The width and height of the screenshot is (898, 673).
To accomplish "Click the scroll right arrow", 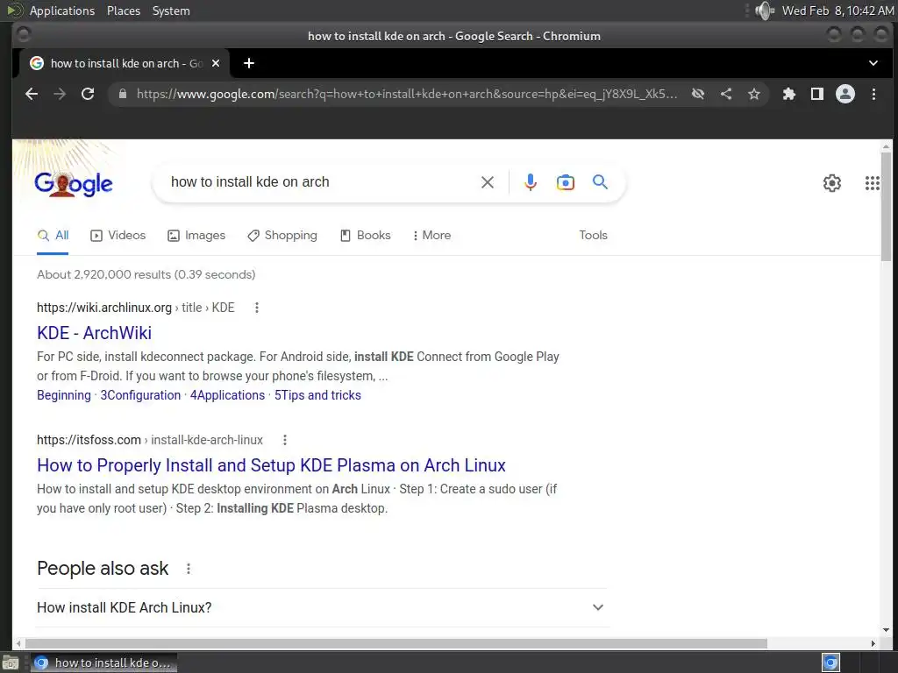I will (873, 644).
